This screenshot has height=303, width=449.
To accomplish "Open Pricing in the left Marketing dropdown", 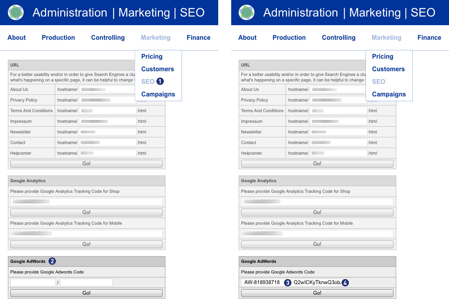I will click(x=152, y=57).
